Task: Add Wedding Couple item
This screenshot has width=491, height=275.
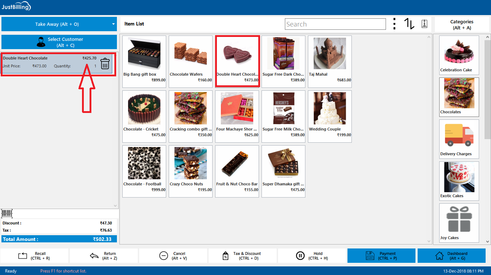Action: (330, 116)
